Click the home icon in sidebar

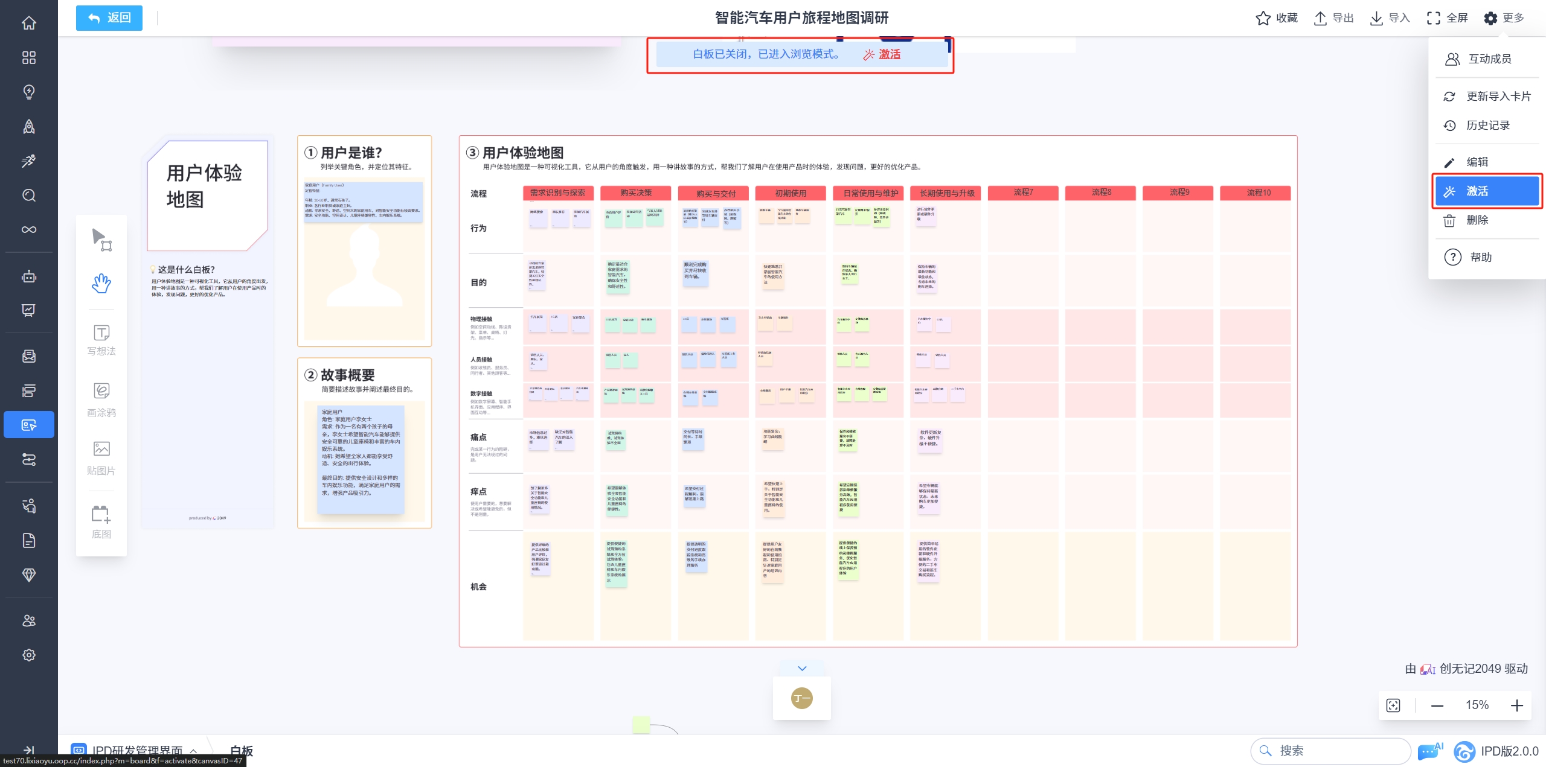tap(28, 23)
